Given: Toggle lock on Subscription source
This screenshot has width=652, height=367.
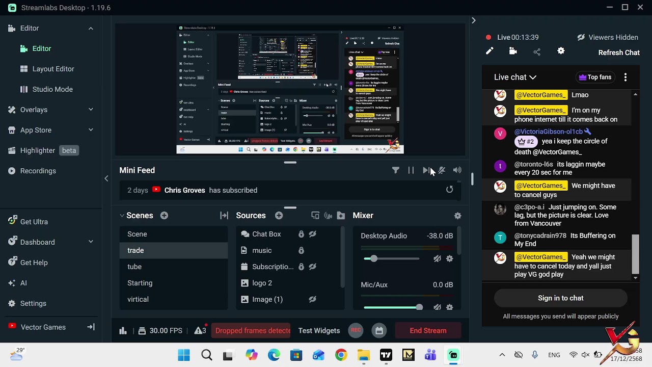Looking at the screenshot, I should tap(301, 267).
